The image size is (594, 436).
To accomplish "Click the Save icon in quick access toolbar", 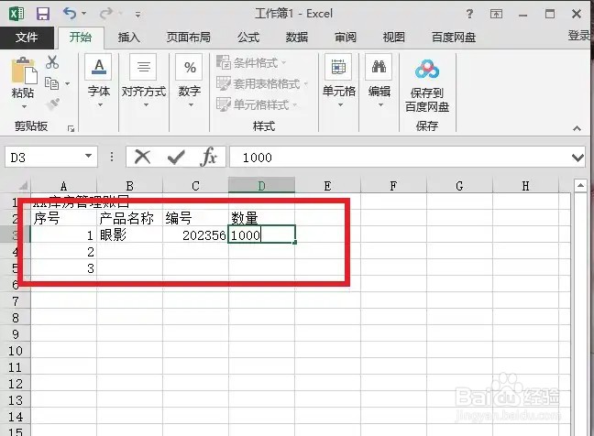I will pos(43,14).
